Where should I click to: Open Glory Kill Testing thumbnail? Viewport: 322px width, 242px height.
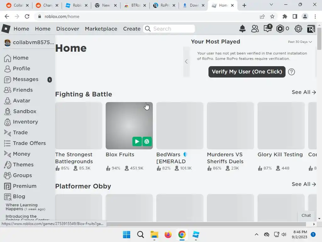tap(281, 126)
